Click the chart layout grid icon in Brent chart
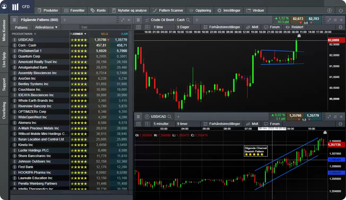This screenshot has height=200, width=346. (x=147, y=27)
